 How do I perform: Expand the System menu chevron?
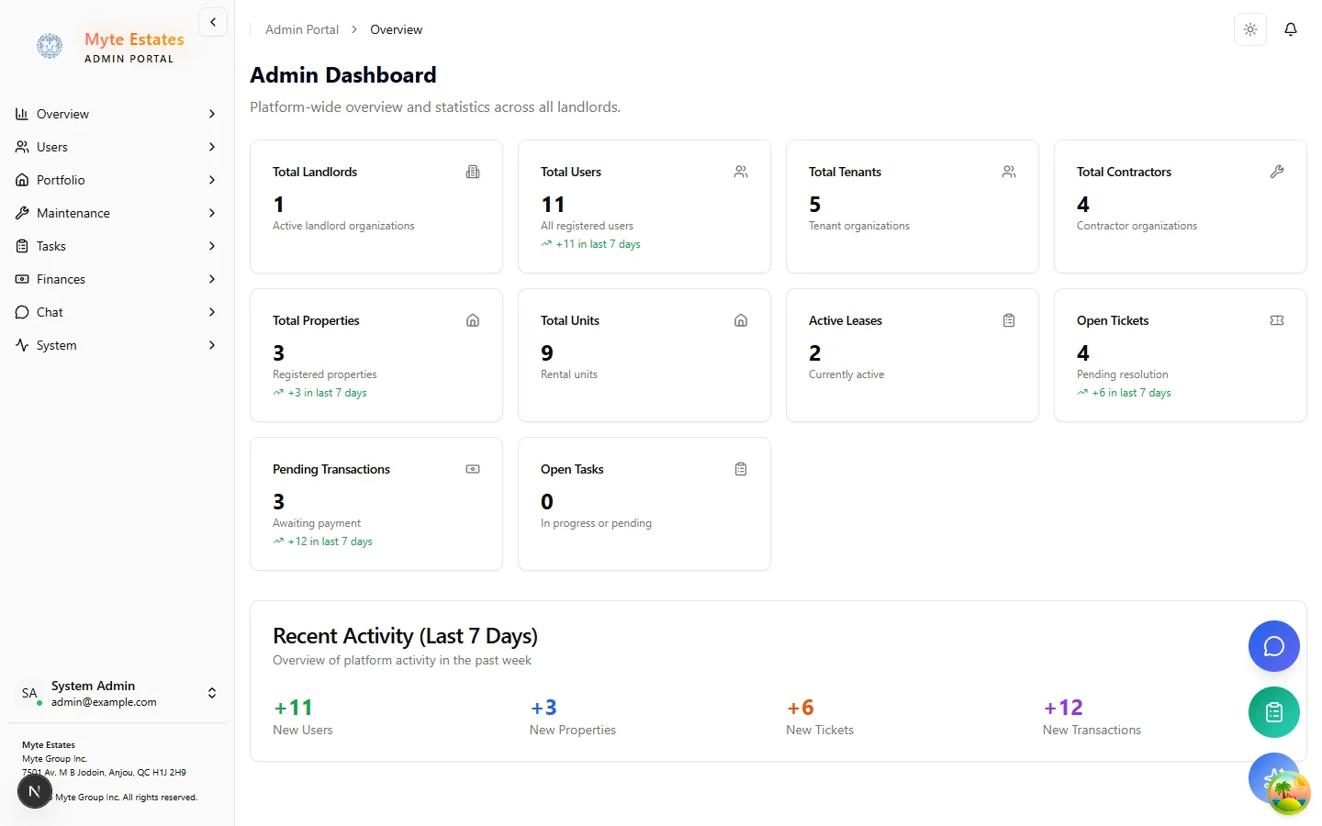click(212, 345)
